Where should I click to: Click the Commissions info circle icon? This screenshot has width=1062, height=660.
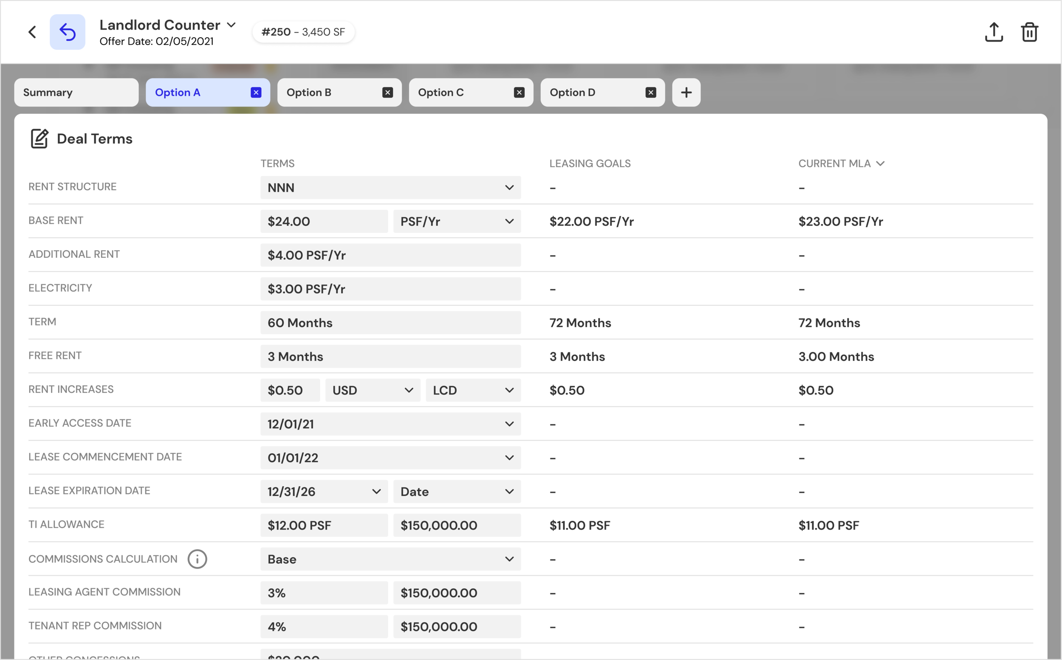point(197,559)
